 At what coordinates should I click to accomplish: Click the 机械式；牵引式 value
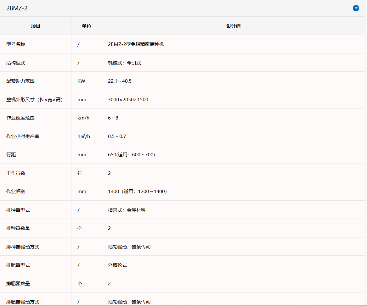(x=124, y=63)
